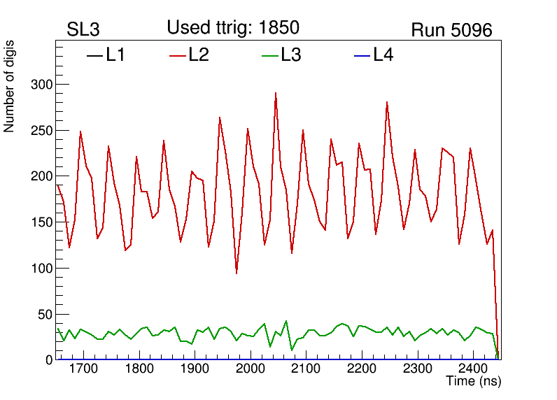Screen dimensions: 557x400
Task: Click the 50 tick label on y-axis
Action: coord(46,314)
